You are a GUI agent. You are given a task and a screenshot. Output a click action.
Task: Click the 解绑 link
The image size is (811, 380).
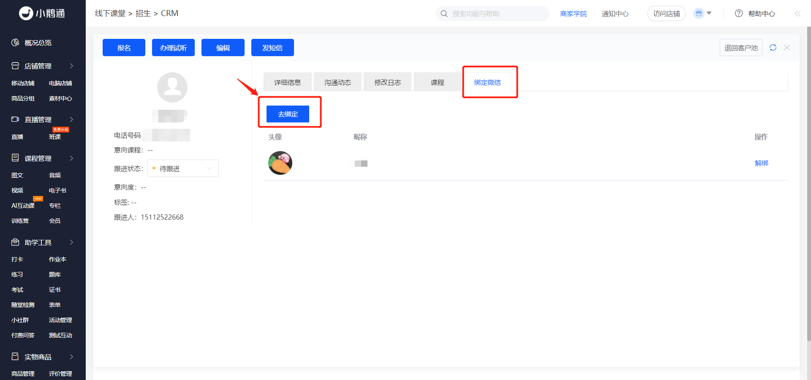762,163
